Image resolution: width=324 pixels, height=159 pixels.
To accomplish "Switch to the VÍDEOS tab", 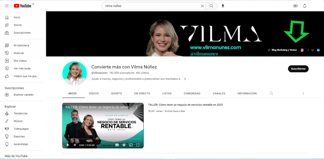I will click(x=94, y=93).
